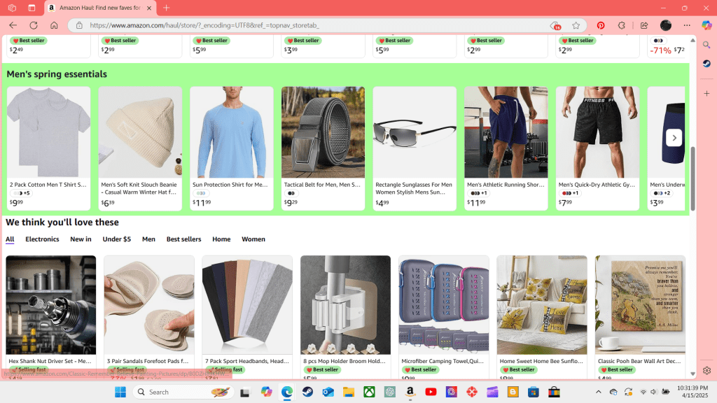Filter by the Best sellers tab

[183, 239]
